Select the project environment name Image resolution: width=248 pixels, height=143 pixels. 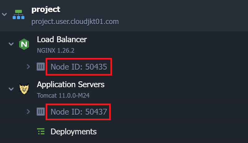pos(46,10)
